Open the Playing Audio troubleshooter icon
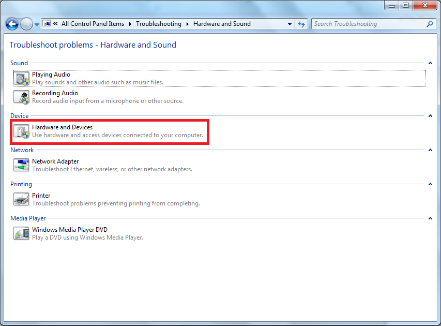The width and height of the screenshot is (441, 326). [21, 78]
